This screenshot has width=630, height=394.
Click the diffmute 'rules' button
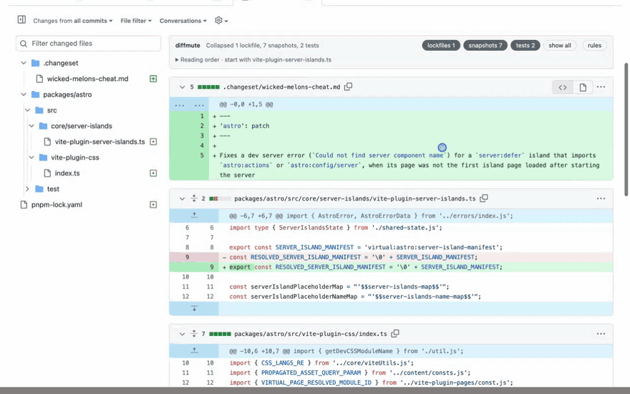[x=594, y=45]
